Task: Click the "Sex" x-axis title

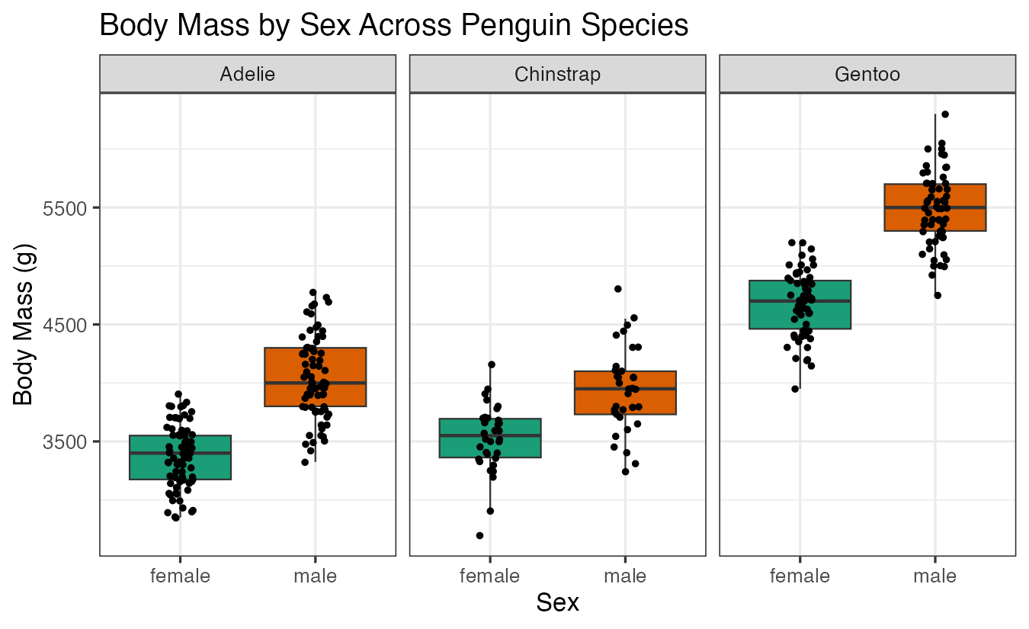Action: 557,602
